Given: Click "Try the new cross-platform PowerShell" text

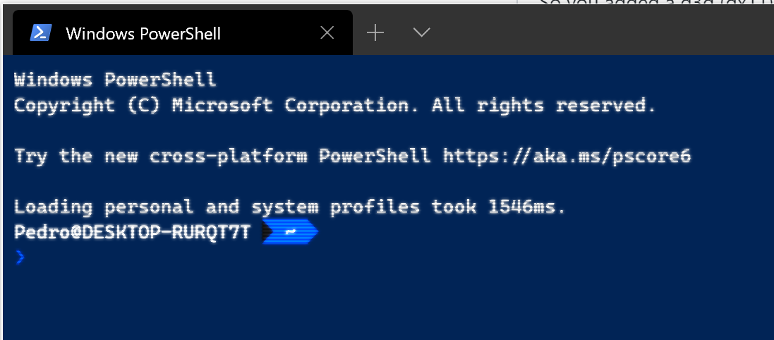Looking at the screenshot, I should pos(222,156).
